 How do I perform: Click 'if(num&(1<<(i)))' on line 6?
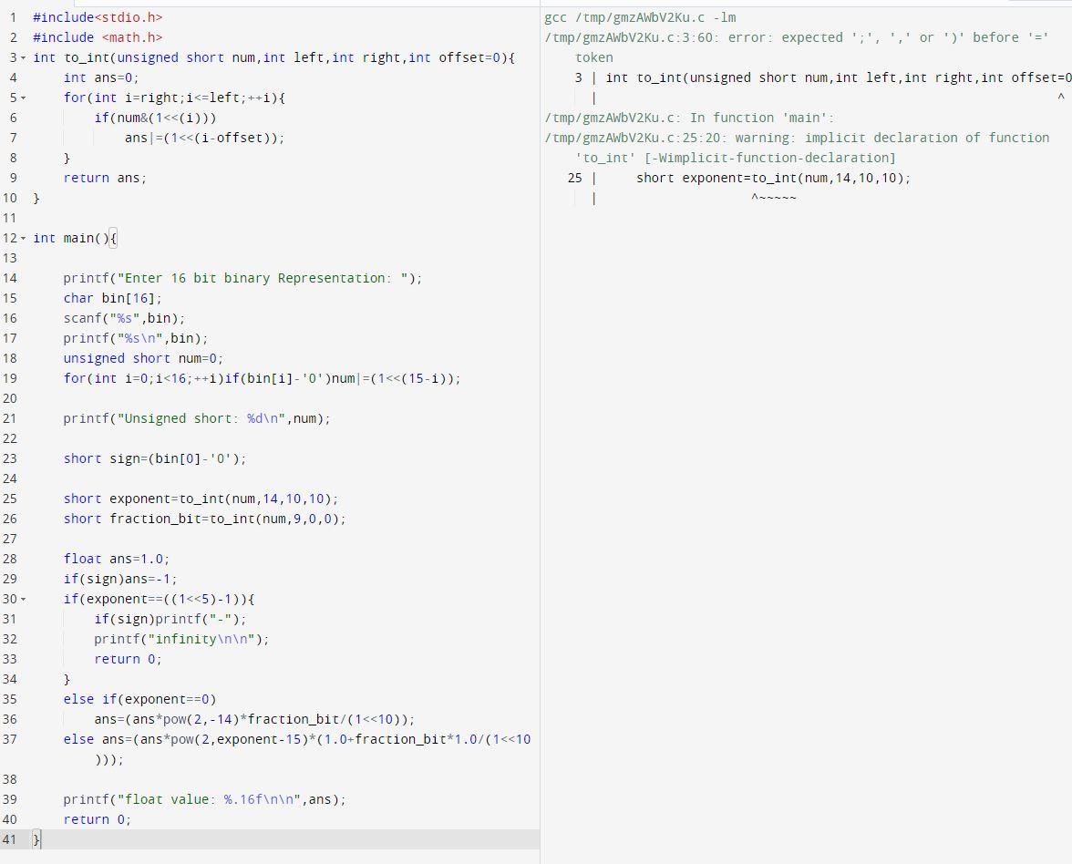tap(155, 118)
